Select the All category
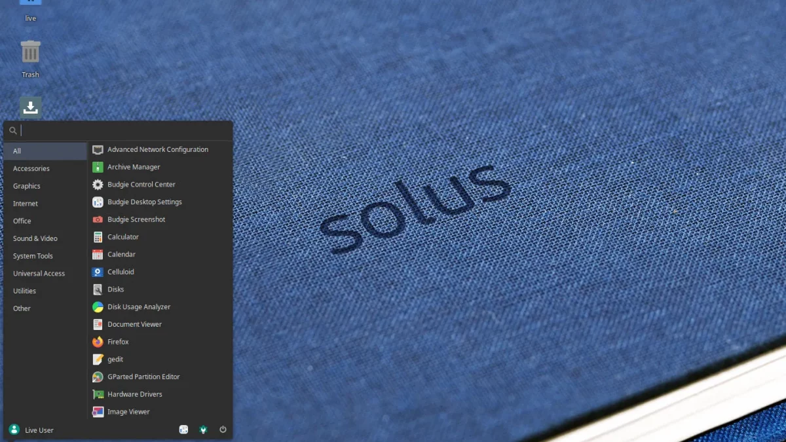The width and height of the screenshot is (786, 442). coord(45,151)
